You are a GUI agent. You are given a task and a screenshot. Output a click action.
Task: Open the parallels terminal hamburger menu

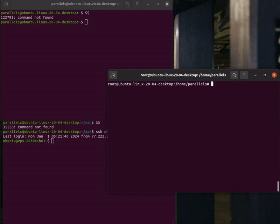(137, 4)
